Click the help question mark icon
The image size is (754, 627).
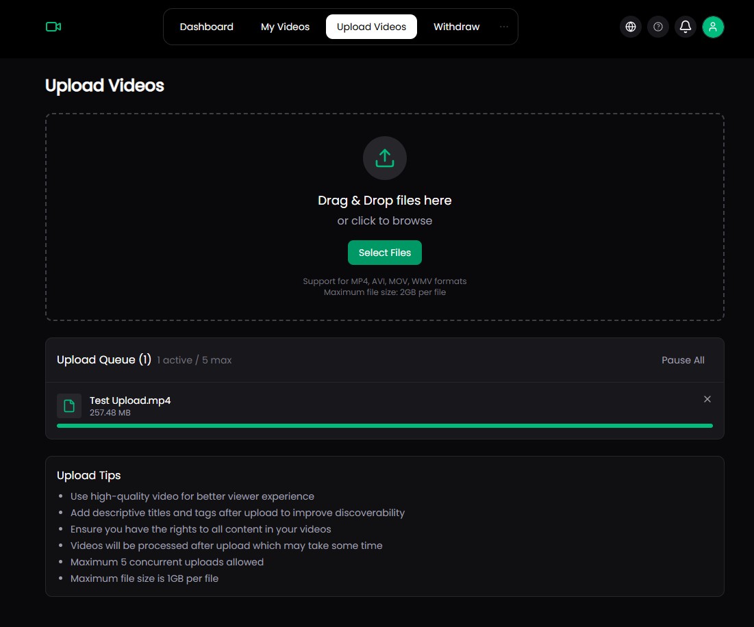658,27
